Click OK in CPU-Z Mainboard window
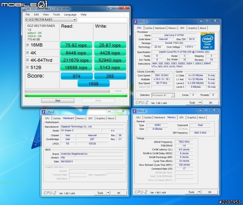The image size is (243, 205). tap(119, 193)
